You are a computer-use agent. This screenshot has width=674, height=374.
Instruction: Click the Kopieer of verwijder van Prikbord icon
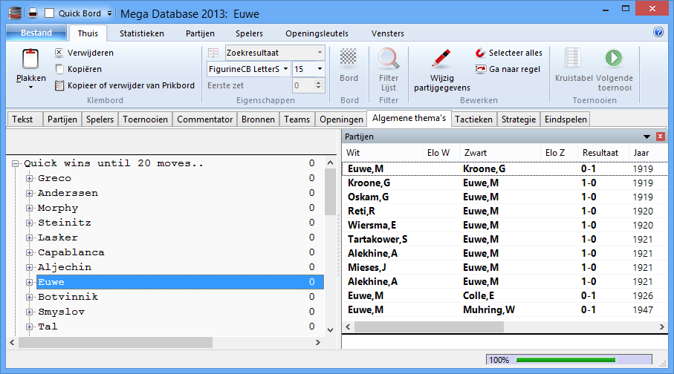point(59,85)
